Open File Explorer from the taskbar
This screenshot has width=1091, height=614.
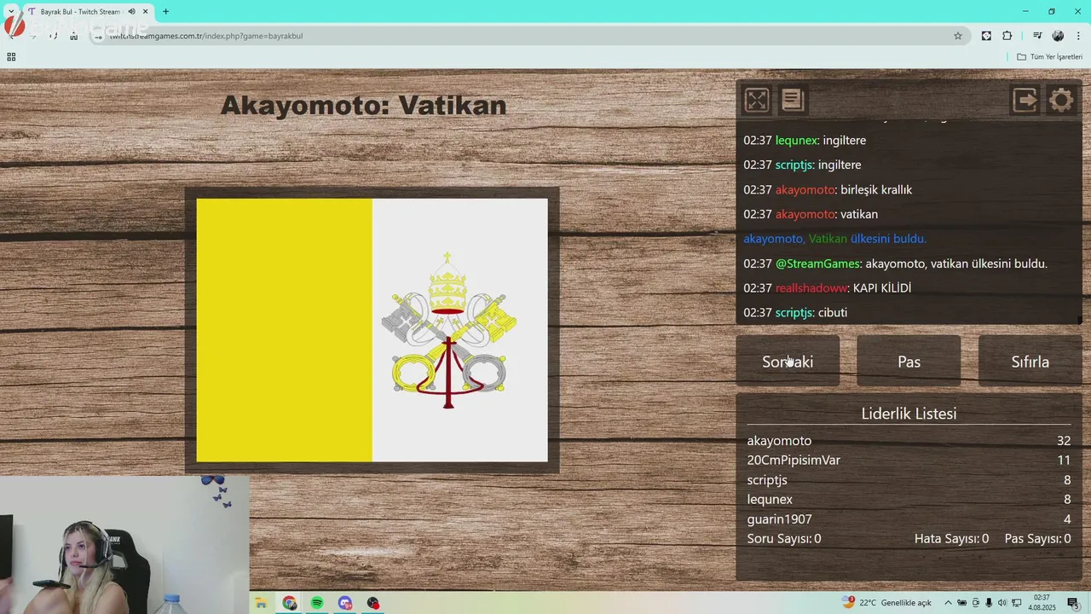(x=261, y=603)
